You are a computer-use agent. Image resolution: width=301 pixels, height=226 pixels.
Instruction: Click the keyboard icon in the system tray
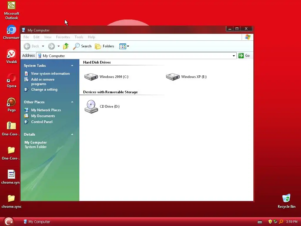point(260,222)
